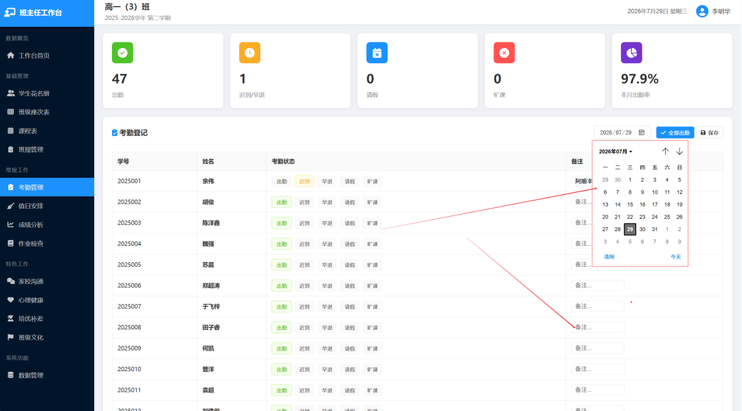The height and width of the screenshot is (411, 742).
Task: Go to next month with down arrow
Action: coord(679,151)
